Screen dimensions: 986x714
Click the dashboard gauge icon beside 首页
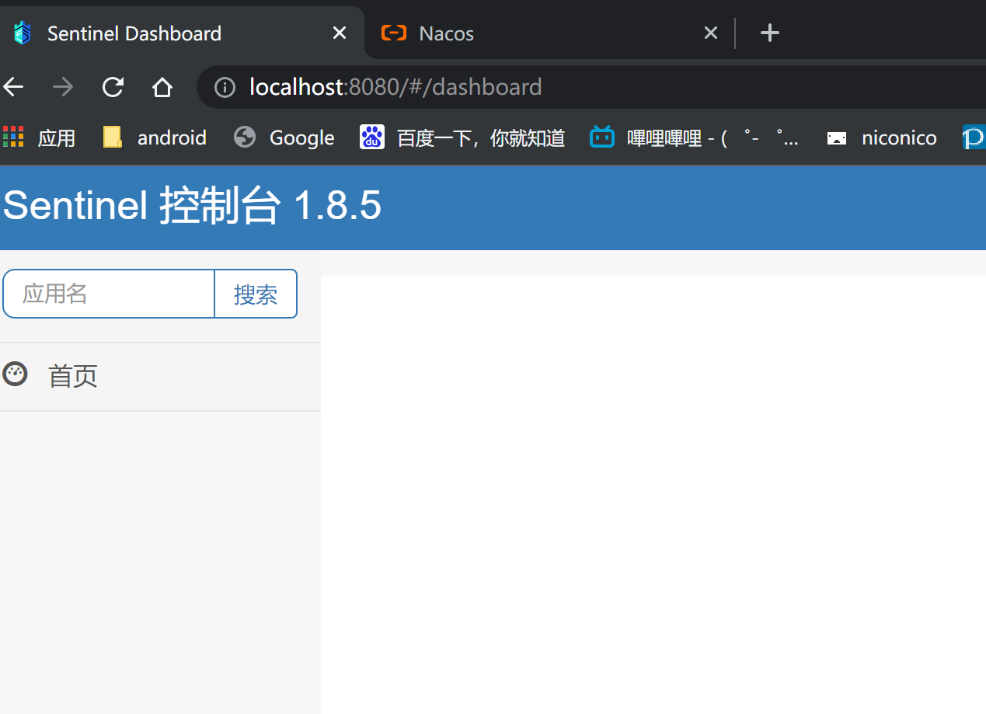point(15,374)
